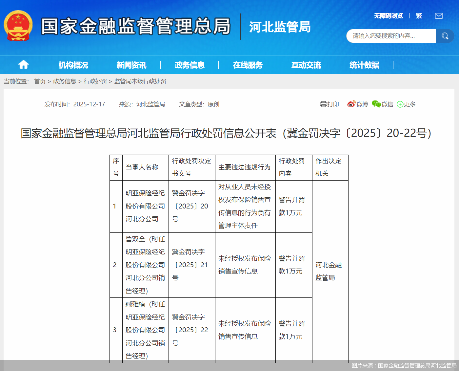Open the 统计数据 menu
The image size is (459, 371).
tap(365, 65)
